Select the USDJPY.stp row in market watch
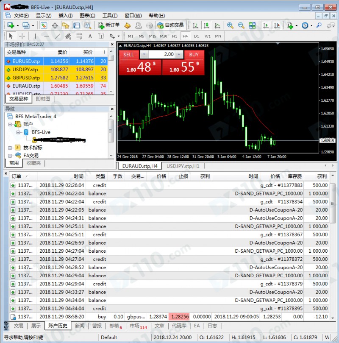 25,70
